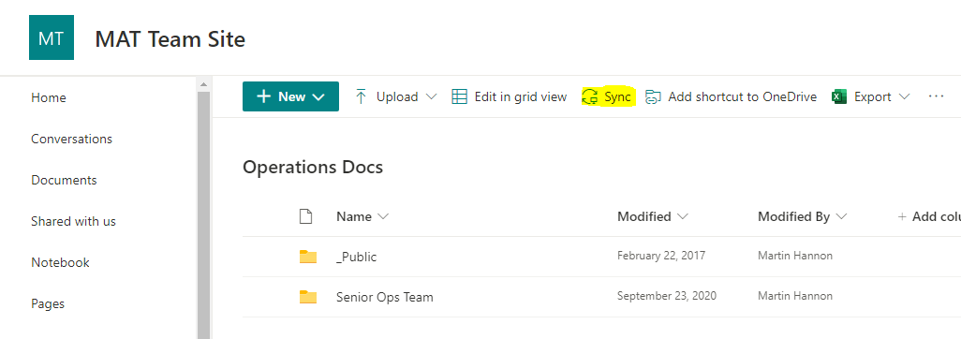Click the Sync arrows icon
Screen dimensions: 961x339
pyautogui.click(x=589, y=96)
